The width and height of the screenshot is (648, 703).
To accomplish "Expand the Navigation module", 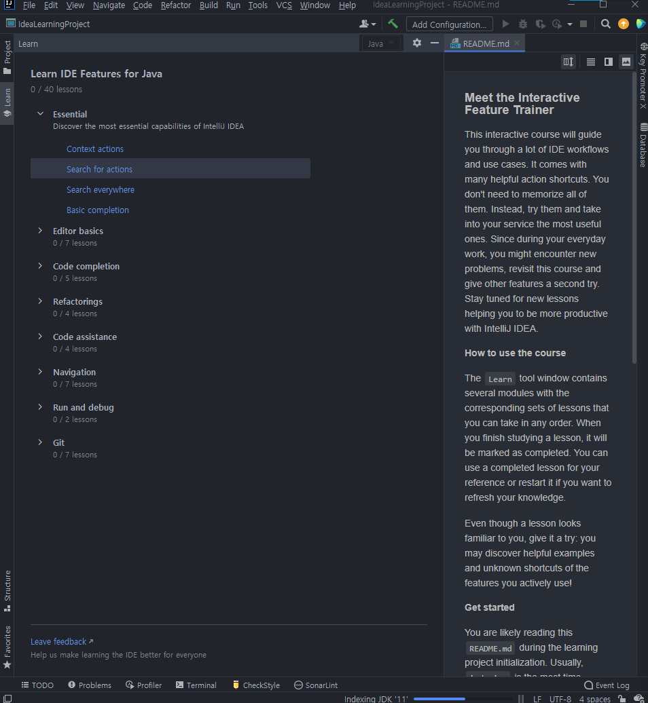I will (40, 372).
